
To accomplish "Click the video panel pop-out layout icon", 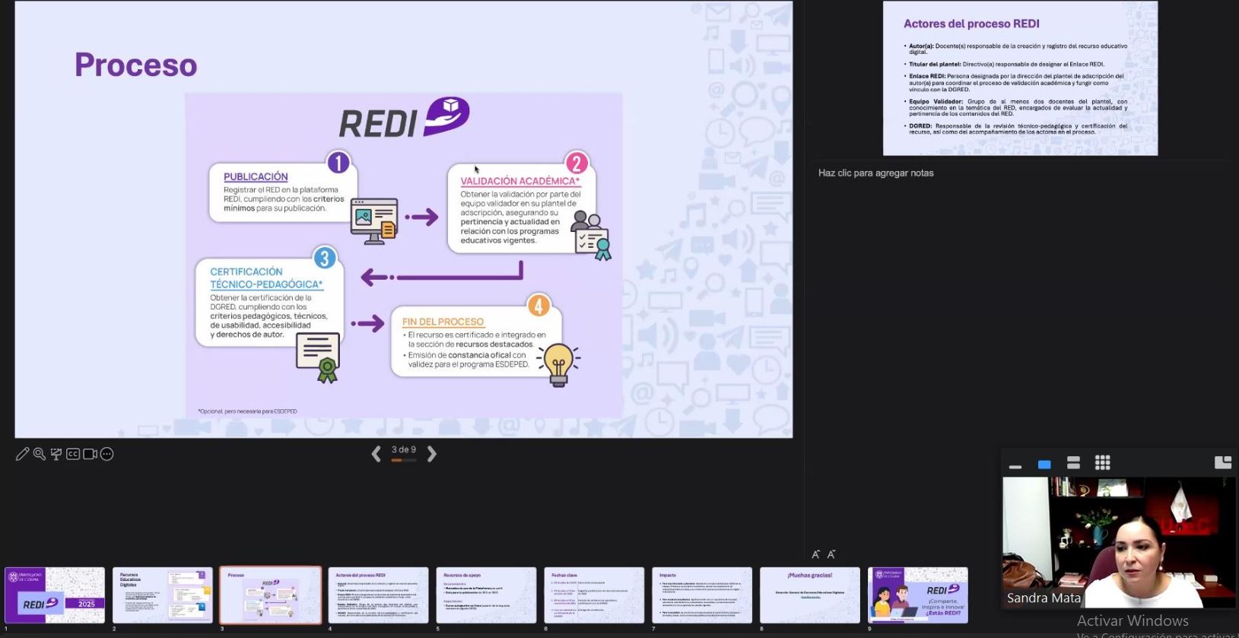I will tap(1222, 462).
